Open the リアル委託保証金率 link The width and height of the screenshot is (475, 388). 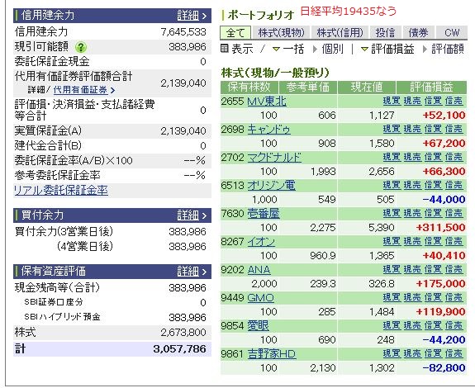pos(61,190)
